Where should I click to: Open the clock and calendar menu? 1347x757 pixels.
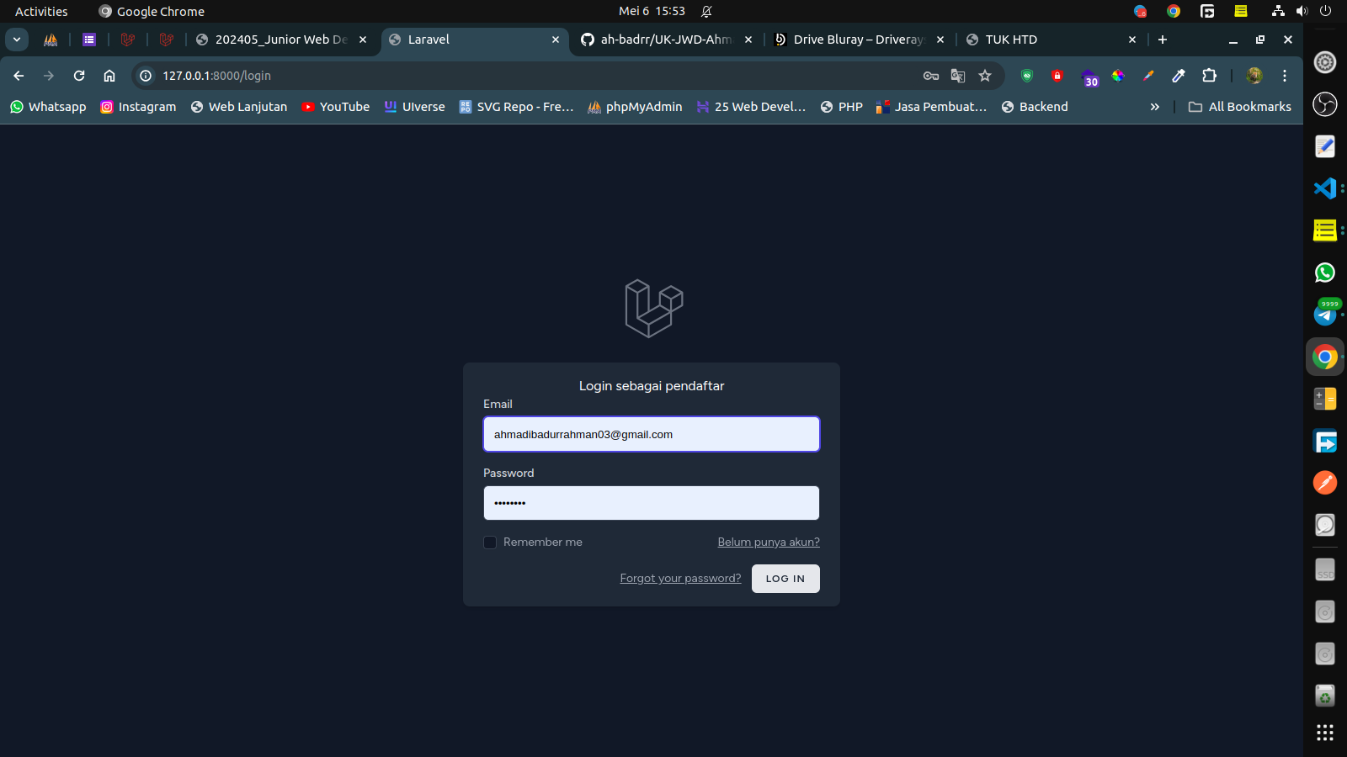tap(652, 11)
